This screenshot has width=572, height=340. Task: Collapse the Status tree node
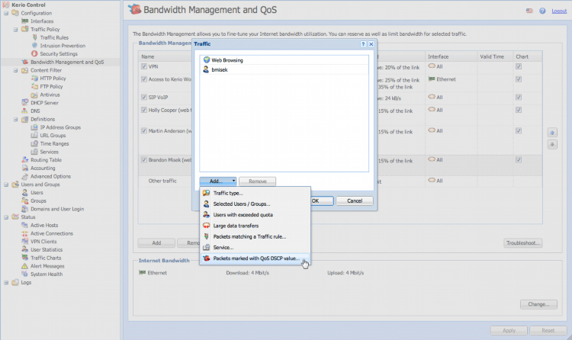click(6, 217)
